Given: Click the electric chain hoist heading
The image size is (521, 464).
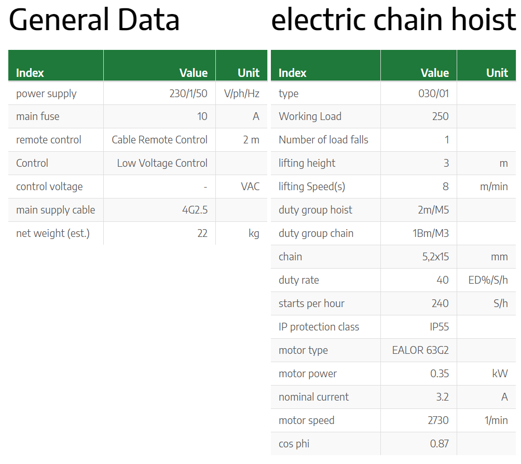Looking at the screenshot, I should (393, 19).
